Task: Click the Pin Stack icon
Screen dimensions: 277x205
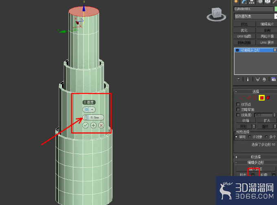Action: point(238,79)
